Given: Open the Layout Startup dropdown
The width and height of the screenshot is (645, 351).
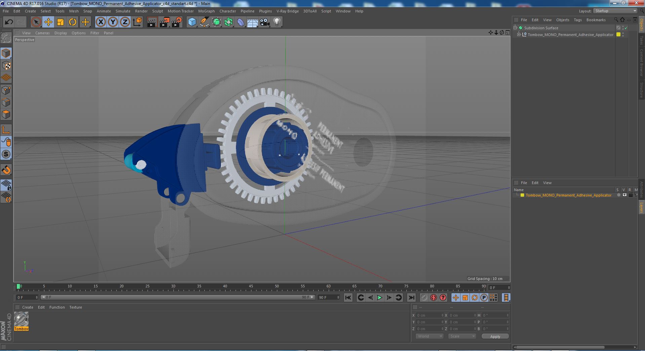Looking at the screenshot, I should pos(615,11).
